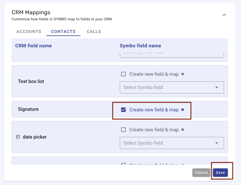Click calendar icon beside date picker
Viewport: 241px width, 185px height.
18,137
